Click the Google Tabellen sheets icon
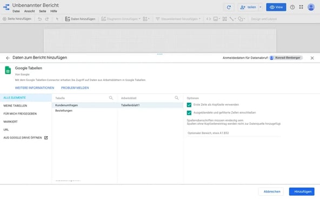 pyautogui.click(x=8, y=70)
